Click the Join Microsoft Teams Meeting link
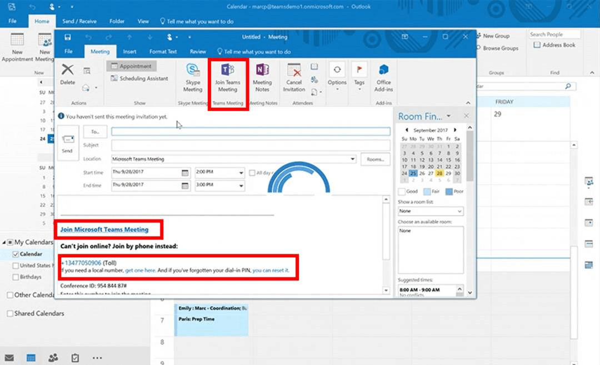600x365 pixels. click(x=104, y=229)
